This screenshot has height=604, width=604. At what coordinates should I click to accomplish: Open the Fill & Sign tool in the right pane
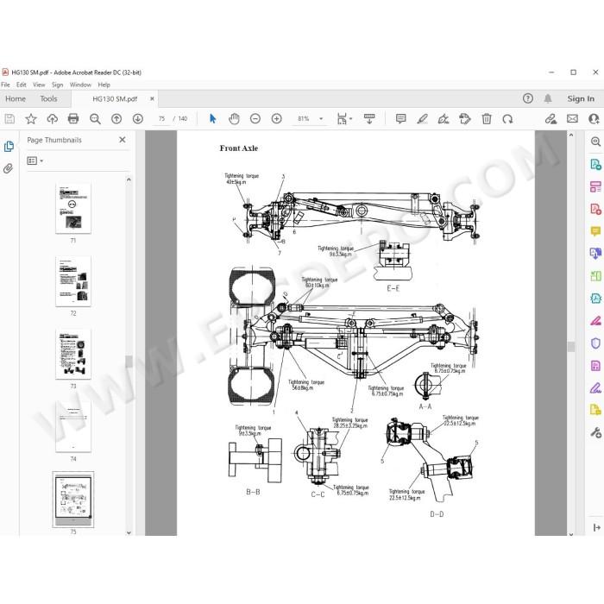[595, 388]
